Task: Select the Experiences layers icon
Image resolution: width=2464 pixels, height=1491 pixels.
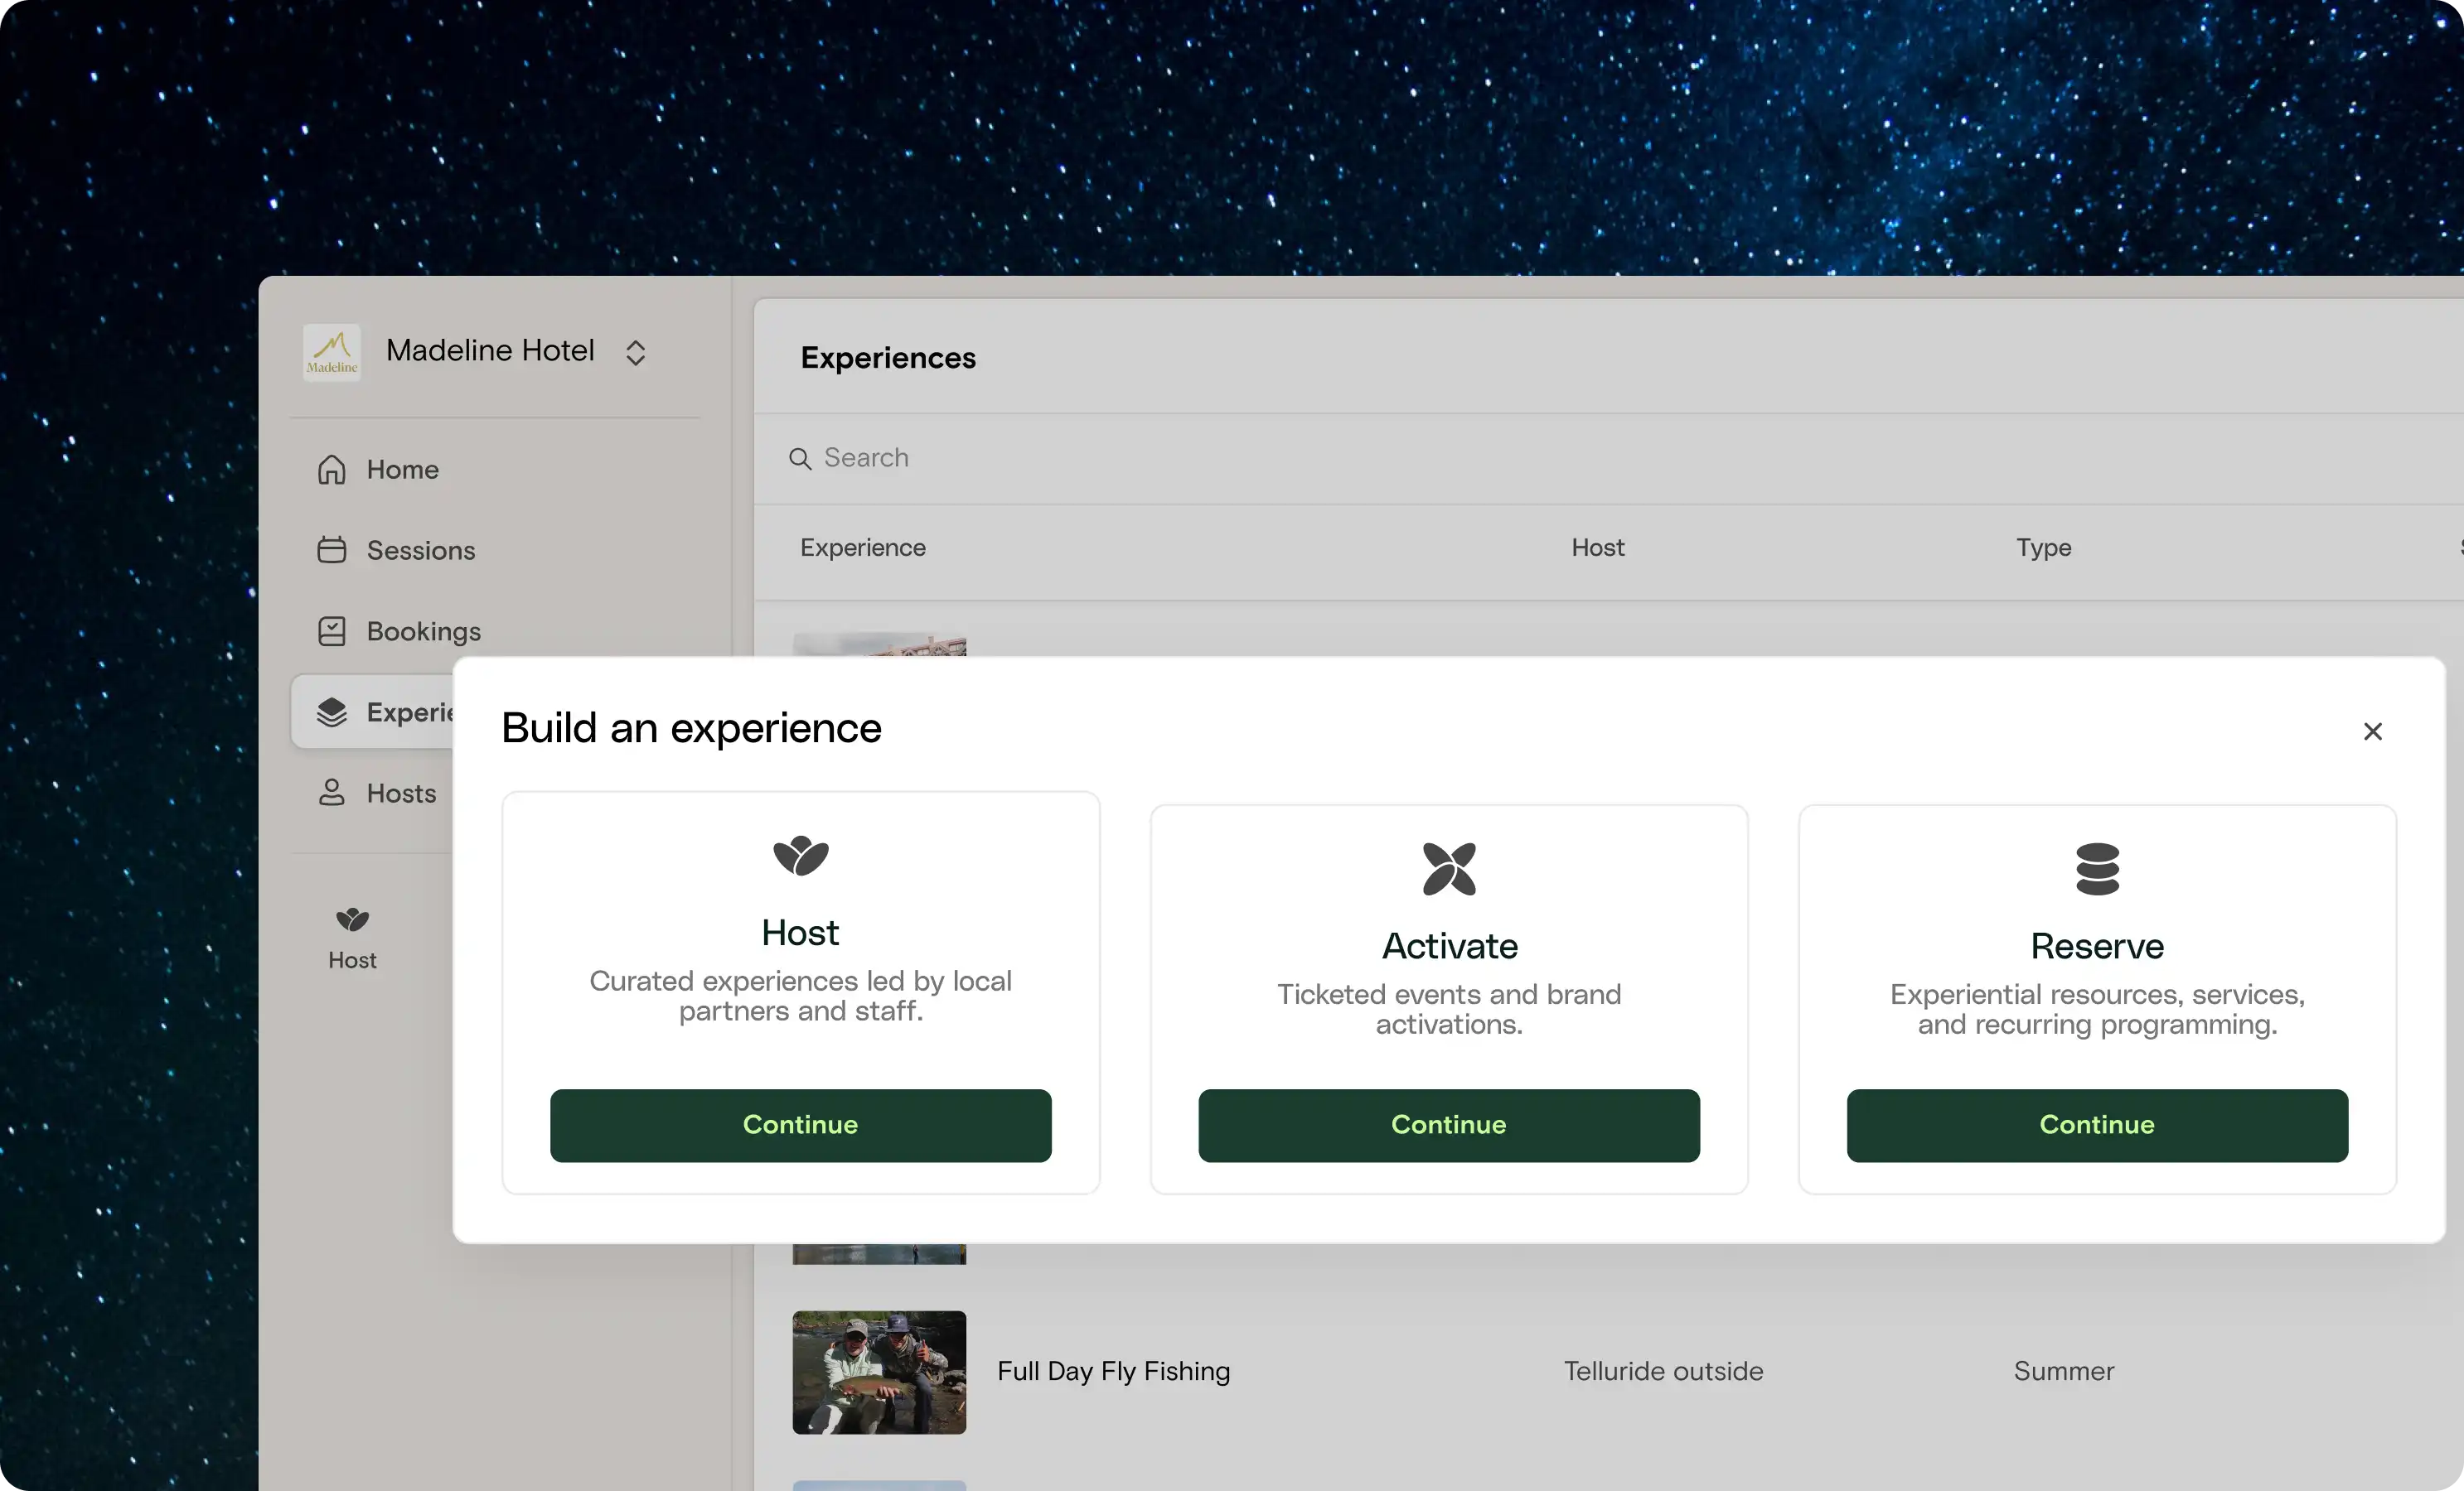Action: [332, 712]
